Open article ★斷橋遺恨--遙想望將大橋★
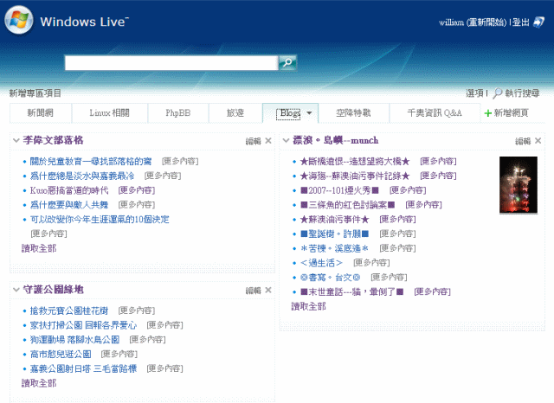The image size is (554, 403). 355,161
